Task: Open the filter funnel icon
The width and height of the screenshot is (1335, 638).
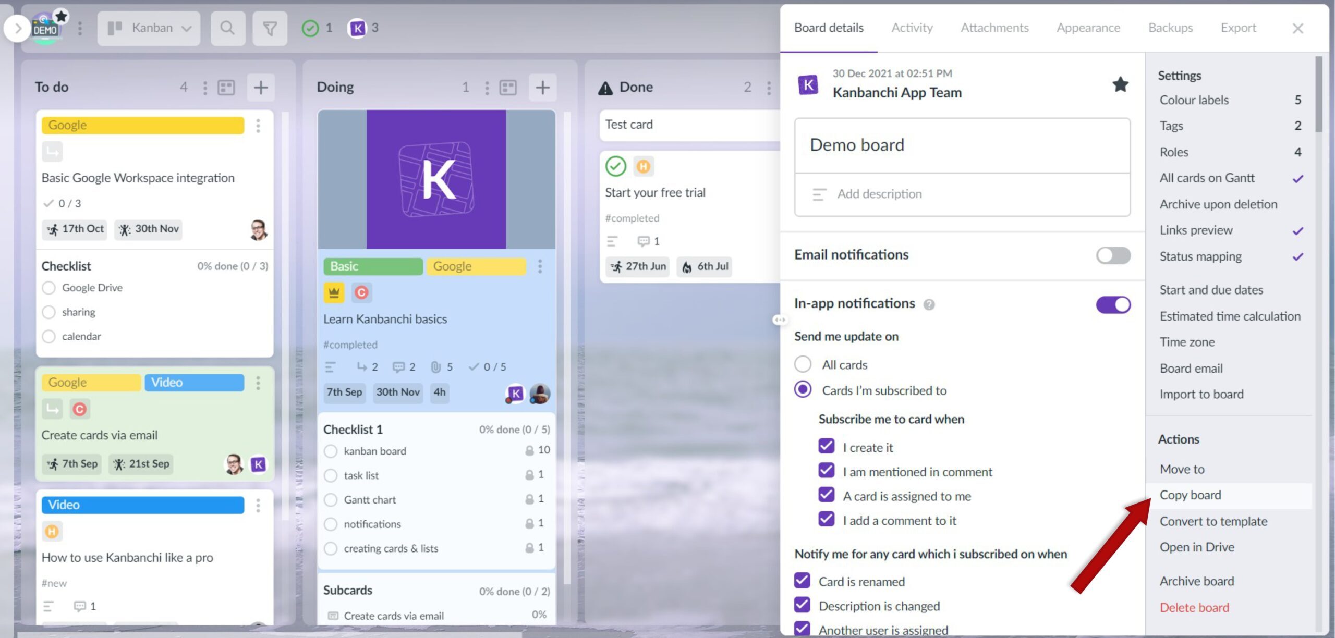Action: (270, 28)
